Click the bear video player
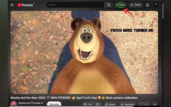Image resolution: width=171 pixels, height=107 pixels. [x=84, y=52]
